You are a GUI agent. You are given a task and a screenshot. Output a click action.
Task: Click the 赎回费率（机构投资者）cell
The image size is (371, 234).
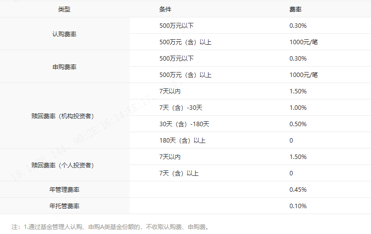point(64,116)
